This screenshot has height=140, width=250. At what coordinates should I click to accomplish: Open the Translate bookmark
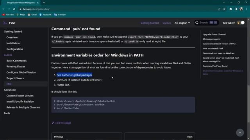pos(60,15)
